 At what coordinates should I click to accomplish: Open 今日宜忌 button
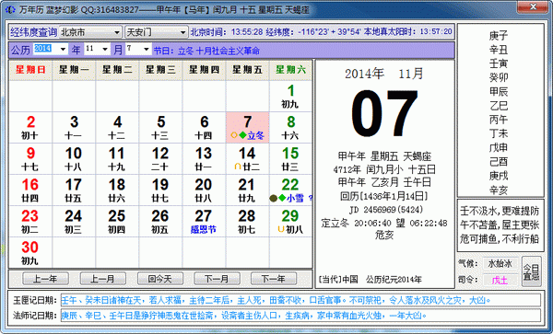(x=532, y=271)
